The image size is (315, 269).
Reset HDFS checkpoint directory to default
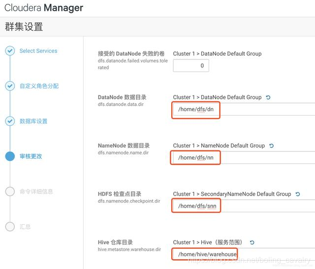click(297, 194)
